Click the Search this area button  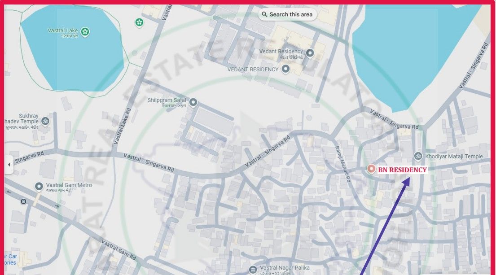pyautogui.click(x=287, y=14)
